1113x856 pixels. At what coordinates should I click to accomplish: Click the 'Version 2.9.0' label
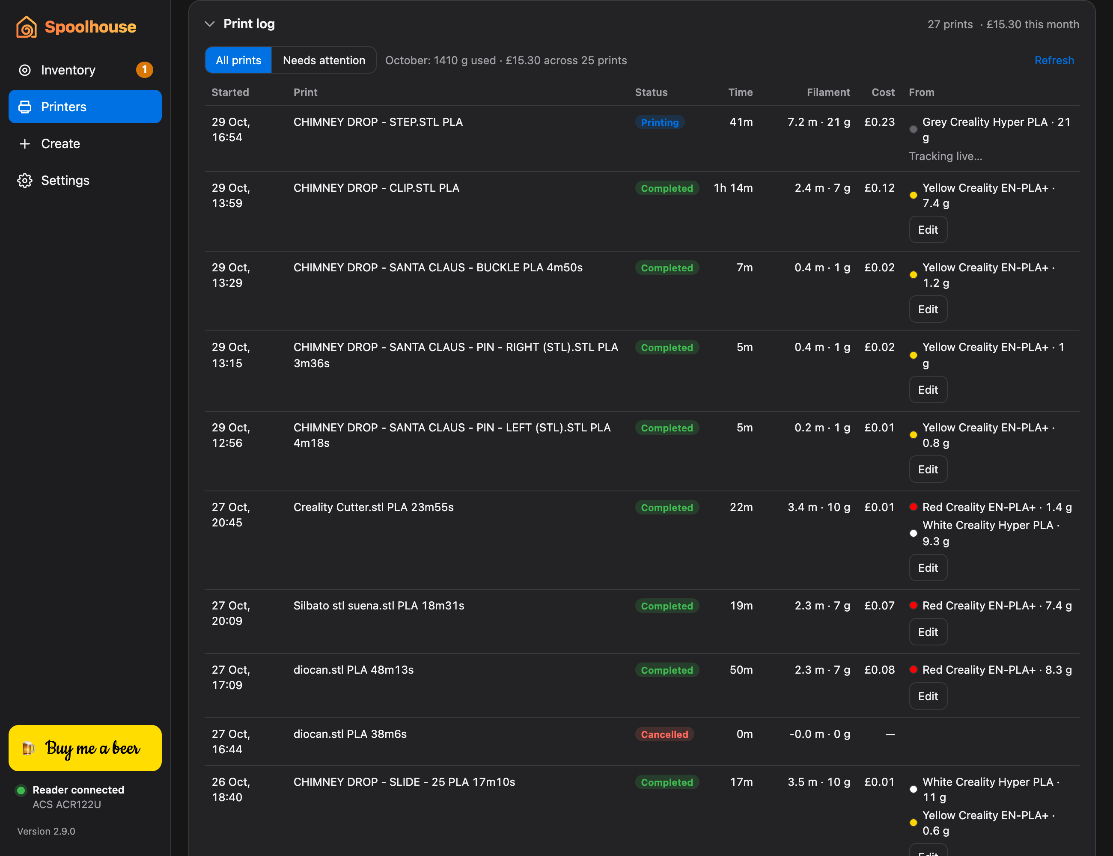[x=46, y=831]
